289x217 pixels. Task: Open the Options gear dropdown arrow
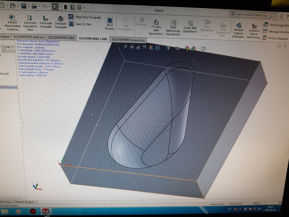[x=84, y=8]
